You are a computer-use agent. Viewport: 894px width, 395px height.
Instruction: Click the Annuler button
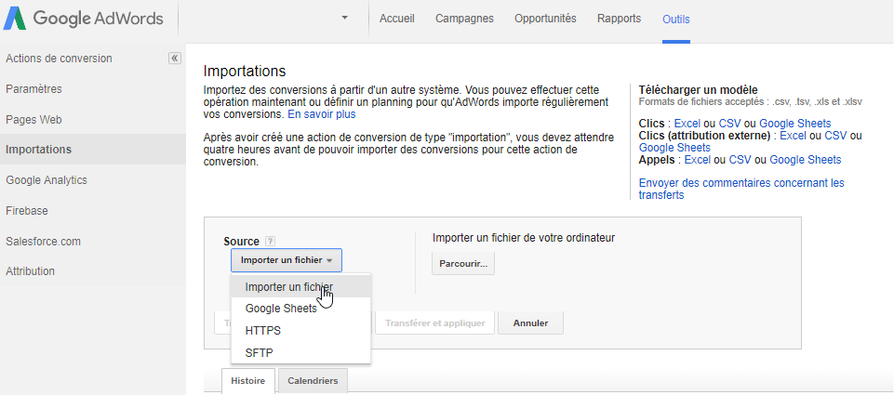point(531,323)
